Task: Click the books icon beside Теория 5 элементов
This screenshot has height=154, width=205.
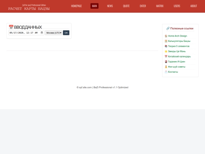Action: tap(166, 46)
